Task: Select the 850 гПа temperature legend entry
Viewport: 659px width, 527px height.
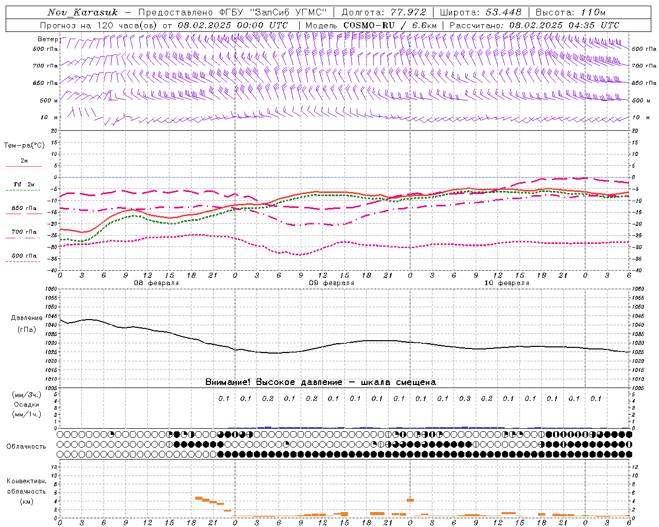Action: coord(24,208)
